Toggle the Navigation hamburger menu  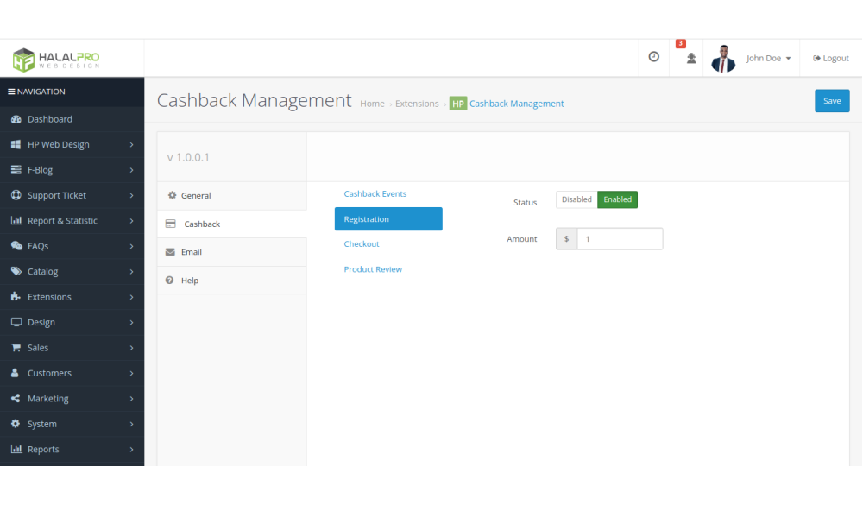(x=12, y=92)
